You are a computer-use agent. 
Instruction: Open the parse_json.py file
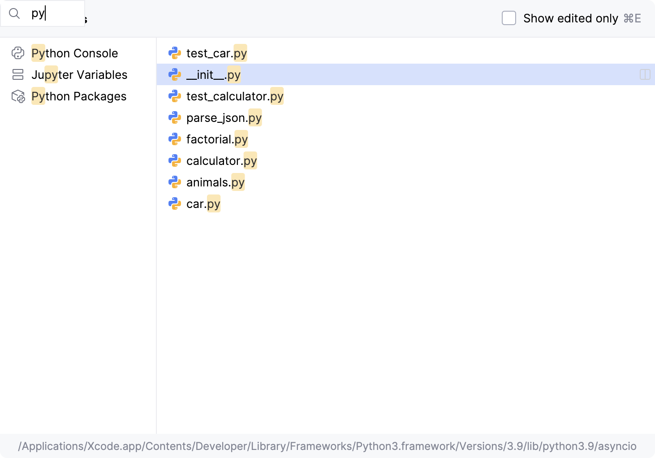[x=224, y=118]
